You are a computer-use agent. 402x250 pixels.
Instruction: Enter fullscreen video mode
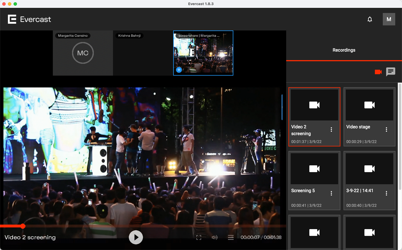tap(199, 238)
